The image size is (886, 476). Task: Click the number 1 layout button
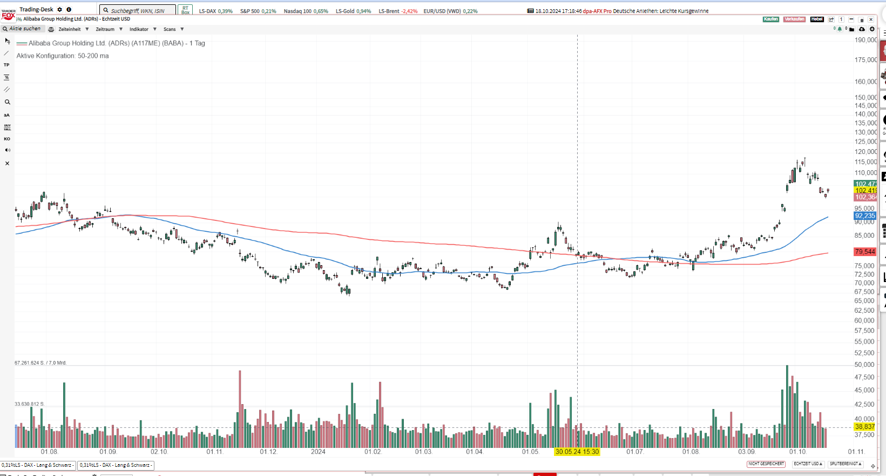coord(841,19)
